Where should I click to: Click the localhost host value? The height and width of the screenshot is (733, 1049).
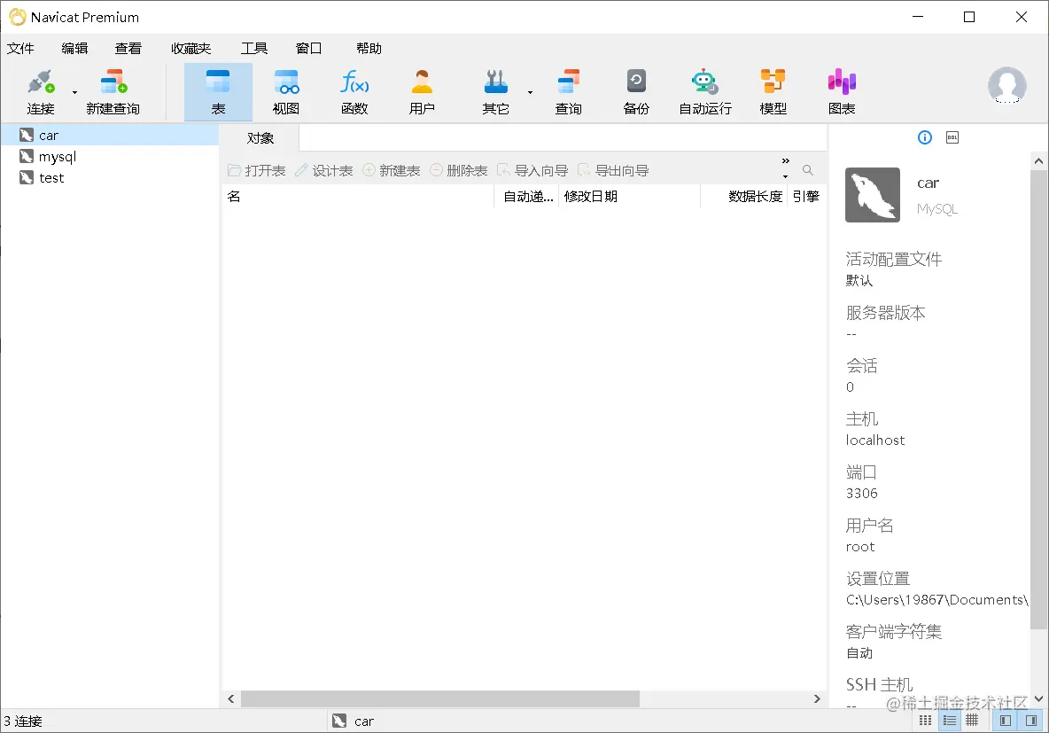[x=875, y=440]
